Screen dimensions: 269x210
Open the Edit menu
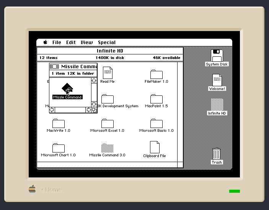(x=71, y=43)
